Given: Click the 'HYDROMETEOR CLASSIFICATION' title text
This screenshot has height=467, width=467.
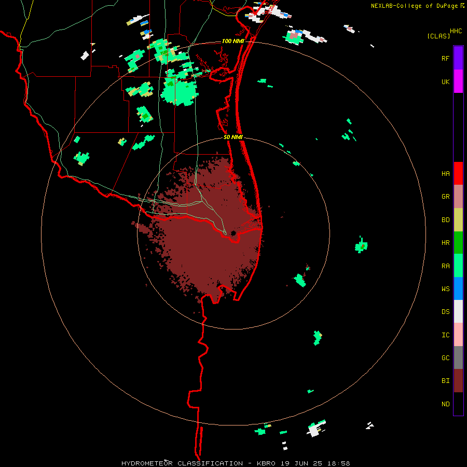Looking at the screenshot, I should pos(182,463).
